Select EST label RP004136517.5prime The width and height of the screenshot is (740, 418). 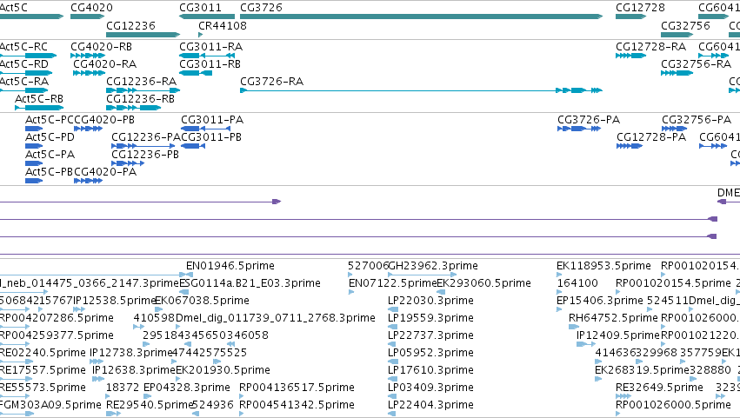(x=297, y=388)
